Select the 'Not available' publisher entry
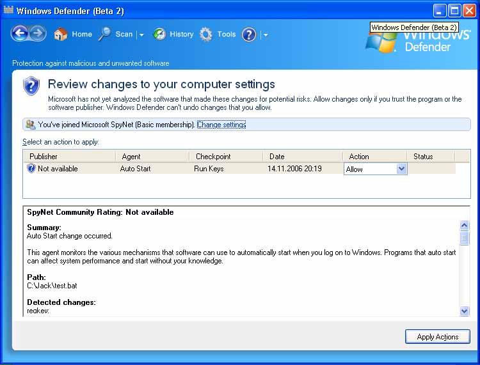The width and height of the screenshot is (480, 365). 58,169
